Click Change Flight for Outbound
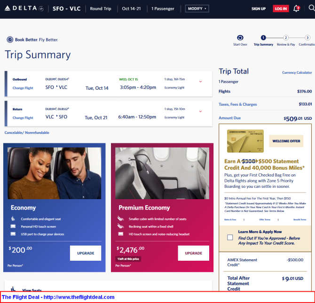The width and height of the screenshot is (315, 303). [23, 88]
